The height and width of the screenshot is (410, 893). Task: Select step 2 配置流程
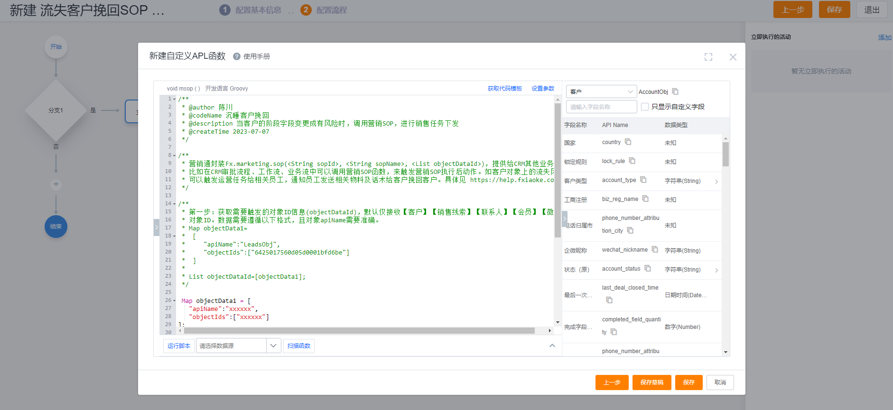324,10
